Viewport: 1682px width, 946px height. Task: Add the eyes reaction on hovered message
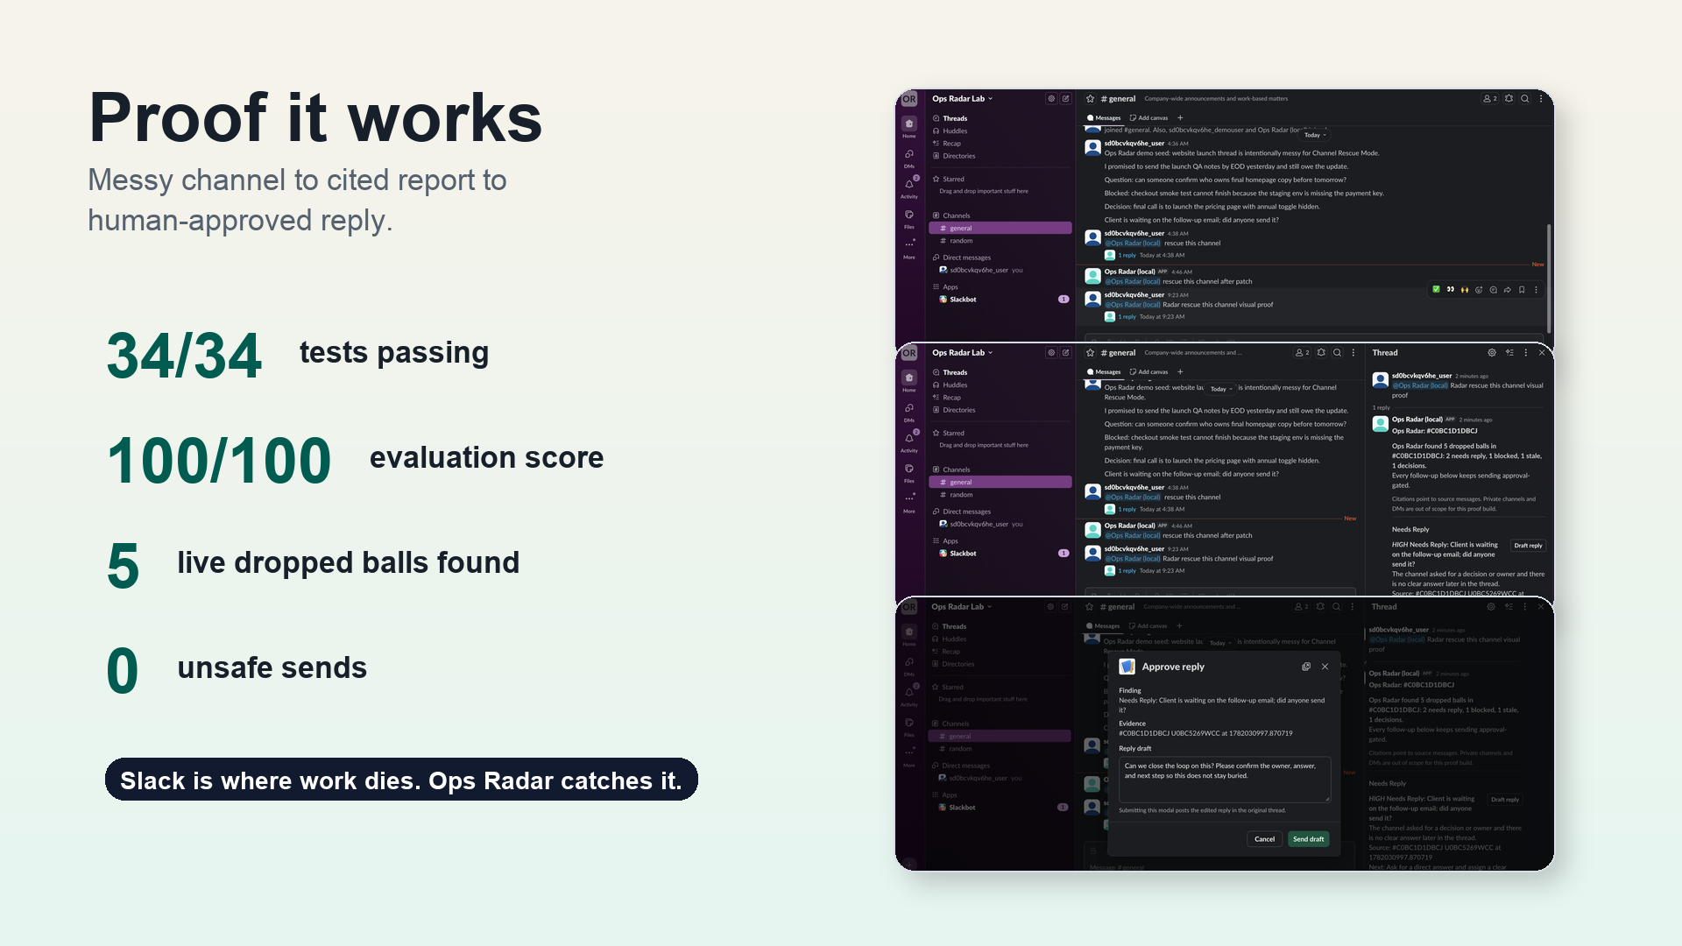(1450, 289)
